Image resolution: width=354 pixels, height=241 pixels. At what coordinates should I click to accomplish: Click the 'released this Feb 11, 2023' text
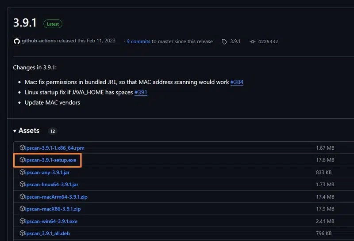[86, 41]
